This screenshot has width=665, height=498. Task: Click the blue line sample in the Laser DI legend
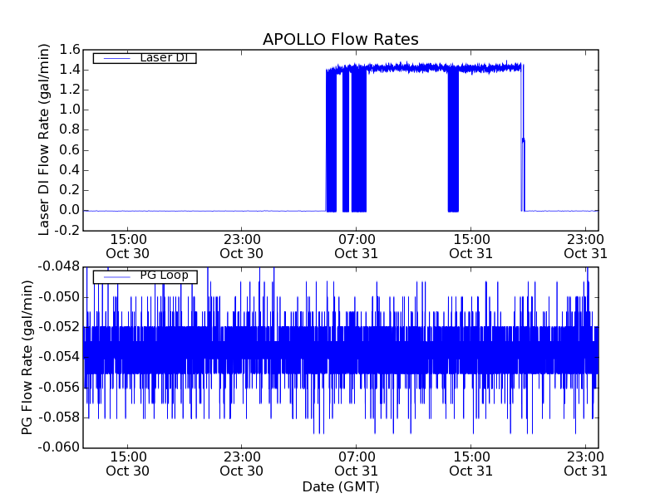click(x=115, y=58)
